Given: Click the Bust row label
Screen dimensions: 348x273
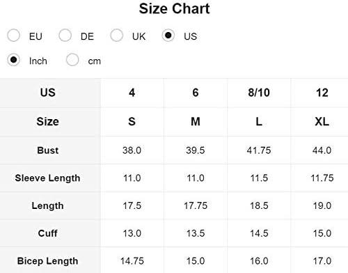Looking at the screenshot, I should tap(47, 150).
